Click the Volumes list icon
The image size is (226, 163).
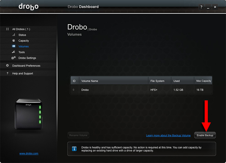[14, 46]
